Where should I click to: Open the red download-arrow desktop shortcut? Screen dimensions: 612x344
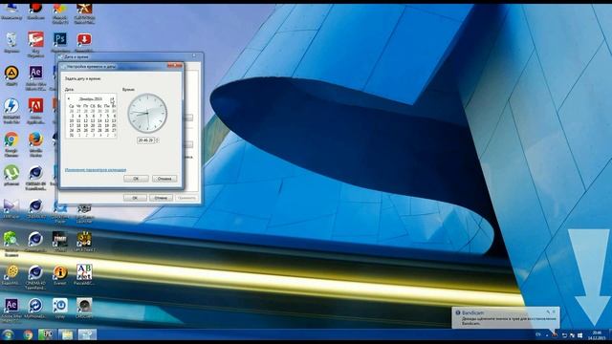pos(84,39)
